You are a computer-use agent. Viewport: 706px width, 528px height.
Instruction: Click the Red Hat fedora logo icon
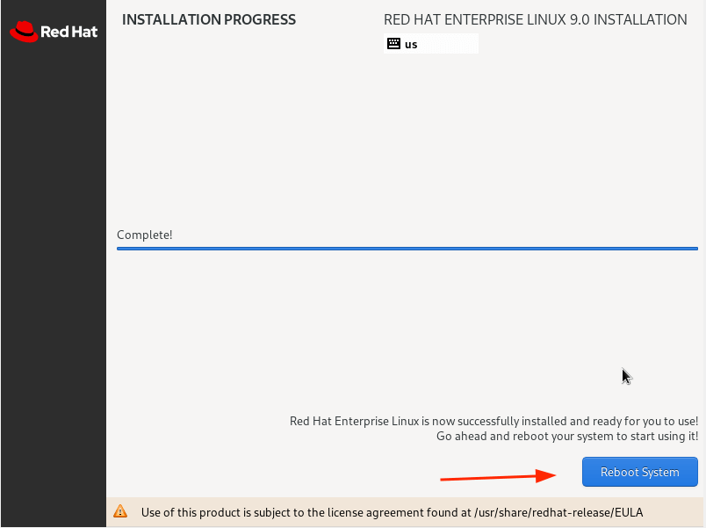coord(24,32)
